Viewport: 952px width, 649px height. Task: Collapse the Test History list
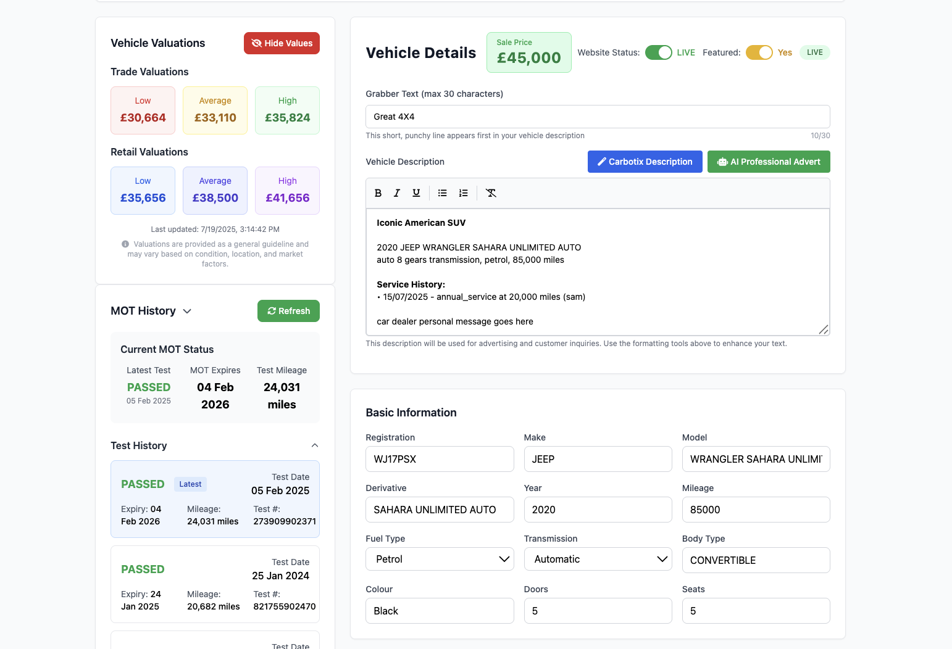pos(315,445)
